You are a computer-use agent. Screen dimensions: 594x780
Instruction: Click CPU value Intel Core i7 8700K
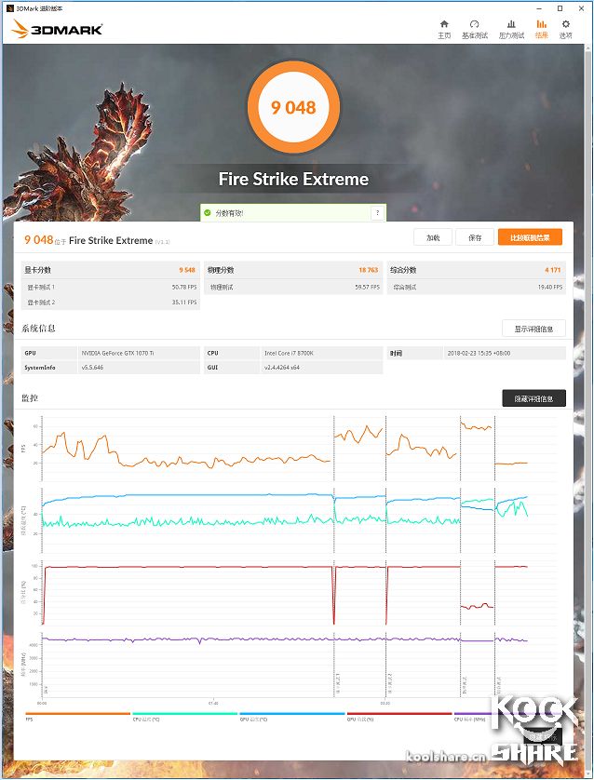[289, 353]
